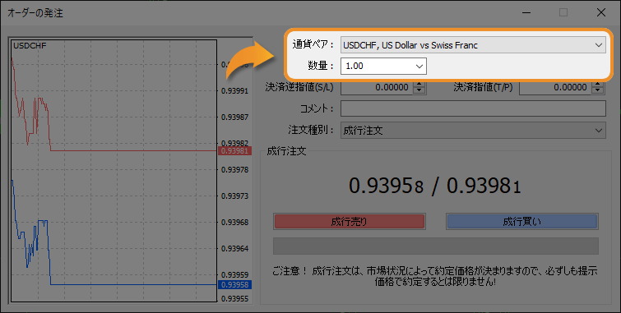The image size is (621, 313).
Task: Click the 決済逆指値(S/L) input field
Action: pos(377,87)
